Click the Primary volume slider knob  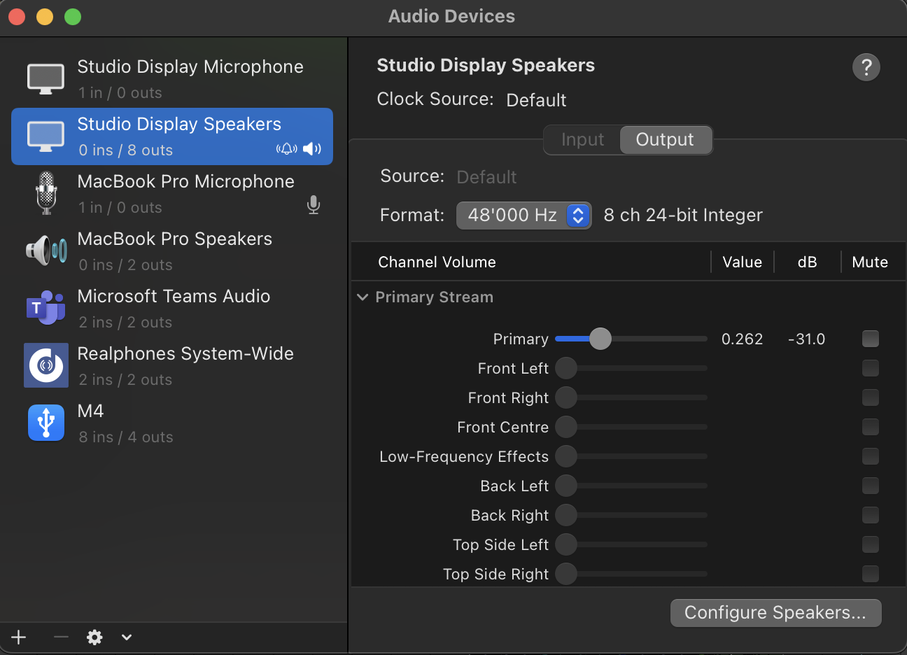coord(600,339)
